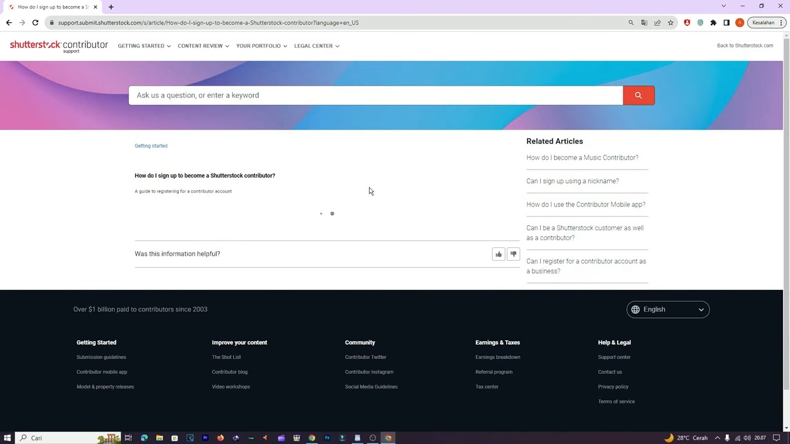Click the orange profile avatar
790x444 pixels.
pos(739,23)
